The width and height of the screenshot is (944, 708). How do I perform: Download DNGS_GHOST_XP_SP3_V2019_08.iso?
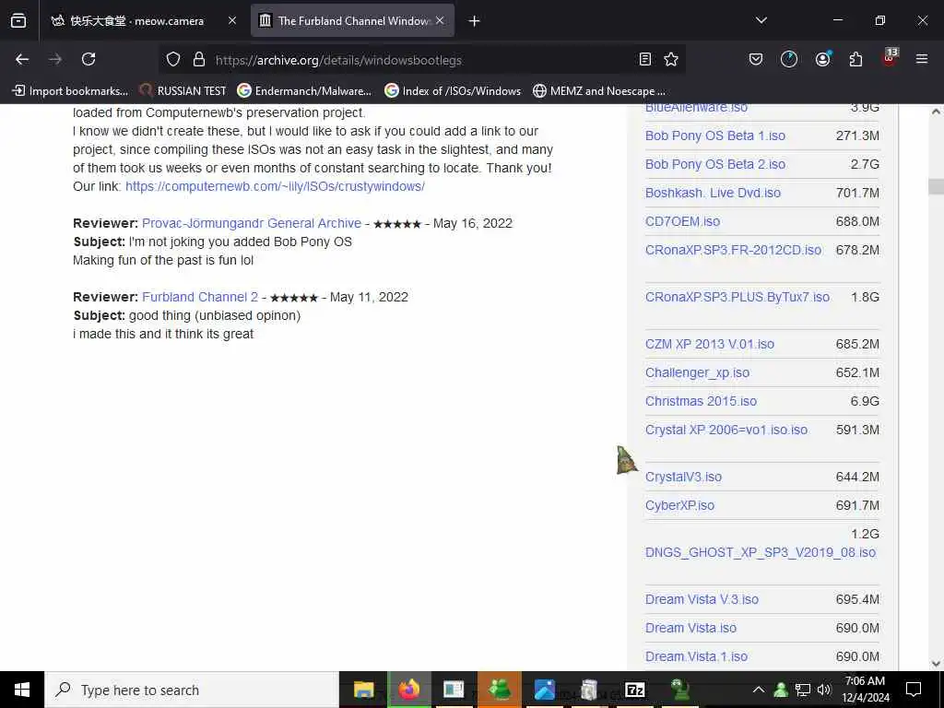[x=761, y=553]
